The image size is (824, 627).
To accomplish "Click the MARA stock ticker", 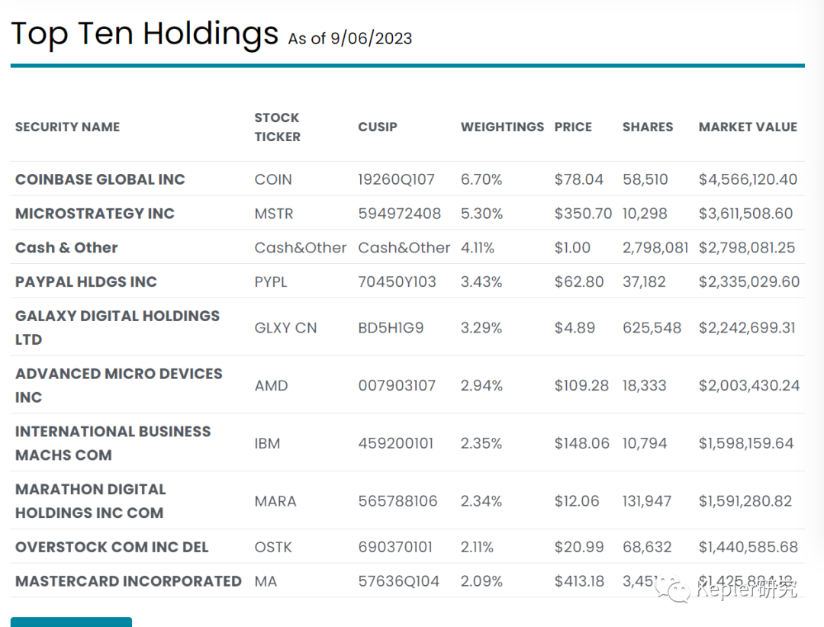I will pyautogui.click(x=275, y=501).
